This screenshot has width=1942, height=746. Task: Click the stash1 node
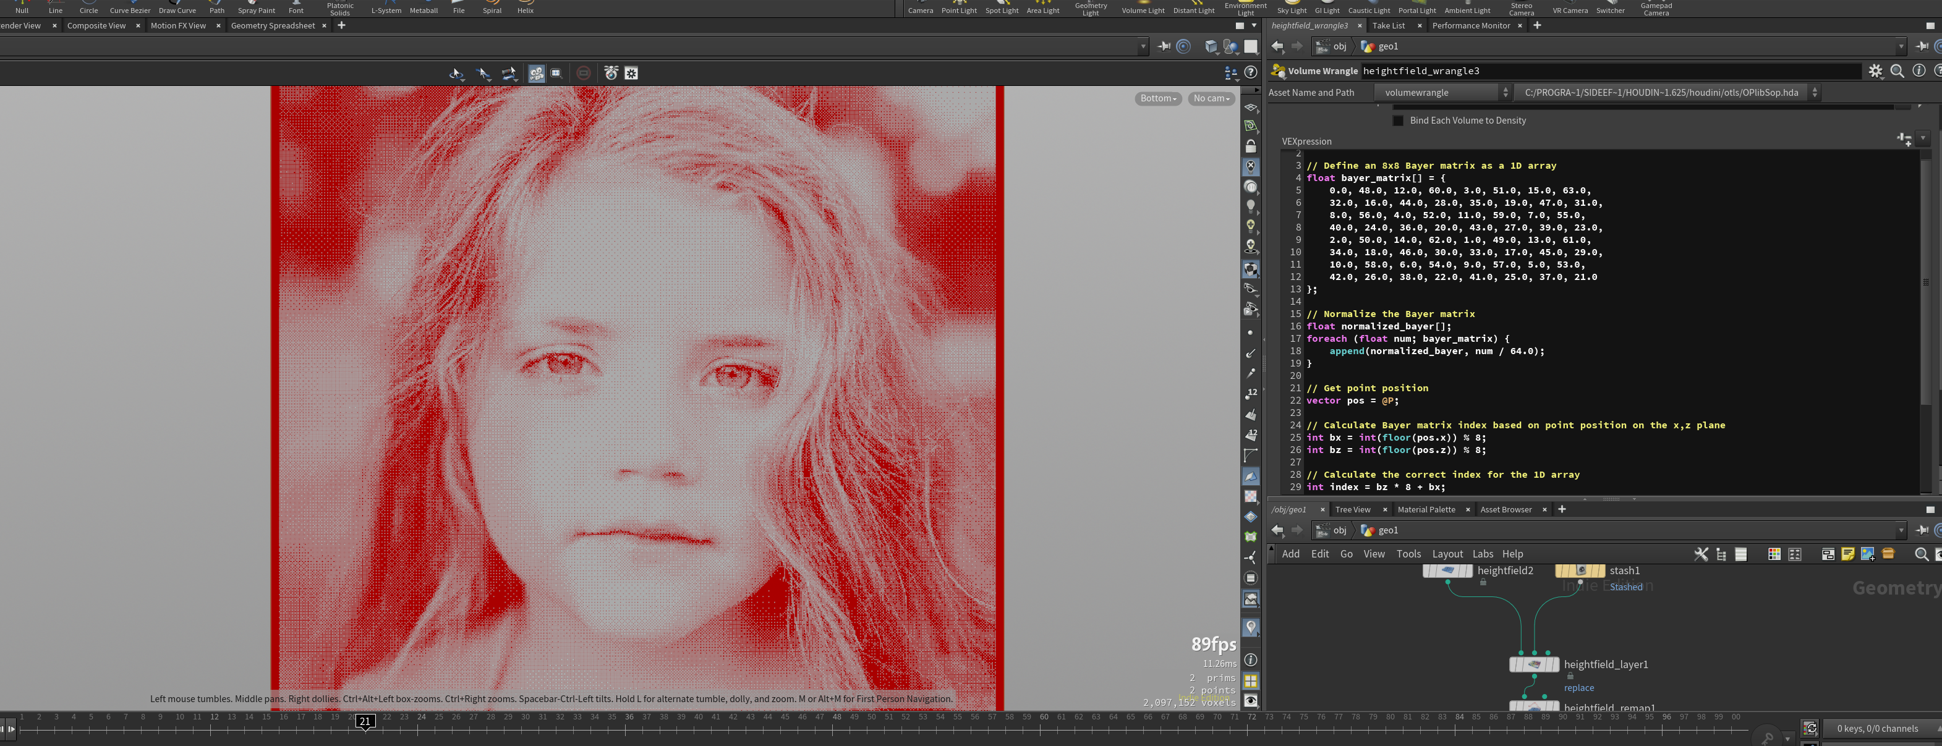[1580, 571]
